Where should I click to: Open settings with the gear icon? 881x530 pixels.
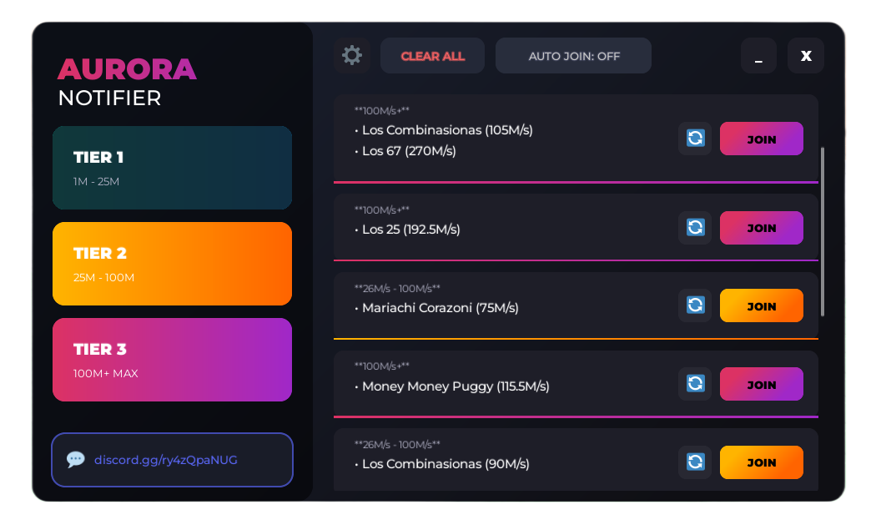click(x=352, y=56)
